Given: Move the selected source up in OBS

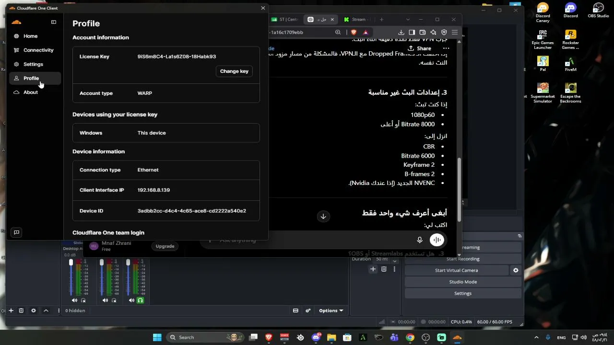Looking at the screenshot, I should [x=46, y=310].
